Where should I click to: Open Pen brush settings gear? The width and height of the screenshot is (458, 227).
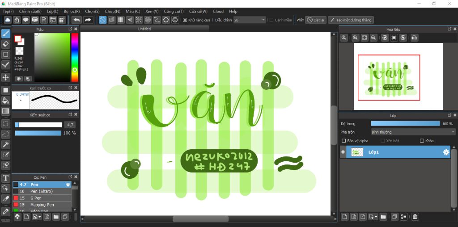click(x=68, y=185)
